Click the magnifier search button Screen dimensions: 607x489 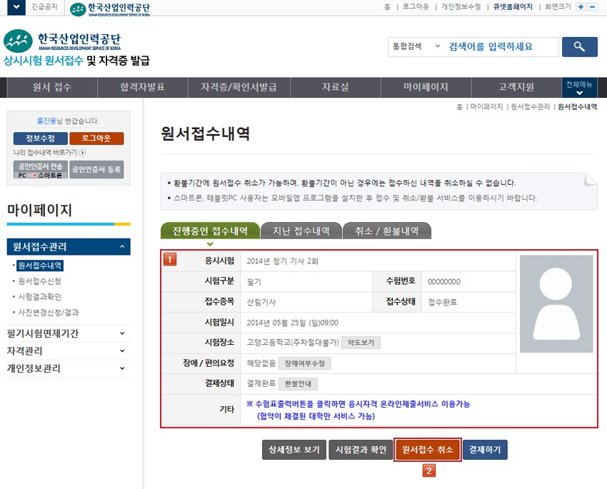(x=579, y=47)
